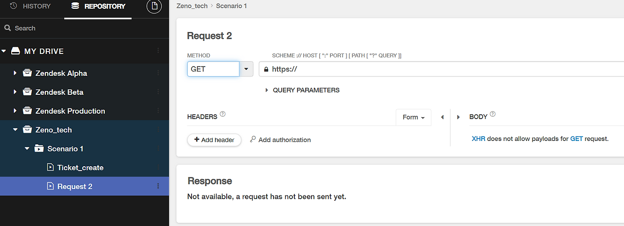
Task: Switch to the HISTORY tab
Action: [30, 6]
